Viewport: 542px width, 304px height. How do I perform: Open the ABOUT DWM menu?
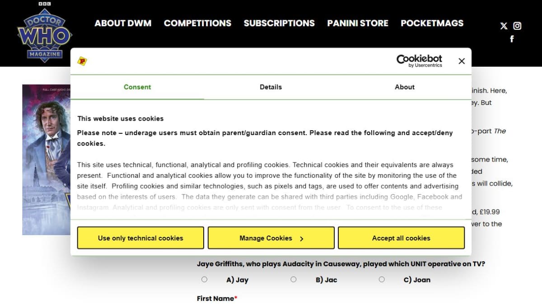pos(123,23)
